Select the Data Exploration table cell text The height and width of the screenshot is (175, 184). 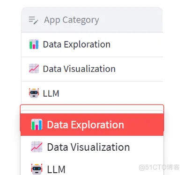click(77, 44)
